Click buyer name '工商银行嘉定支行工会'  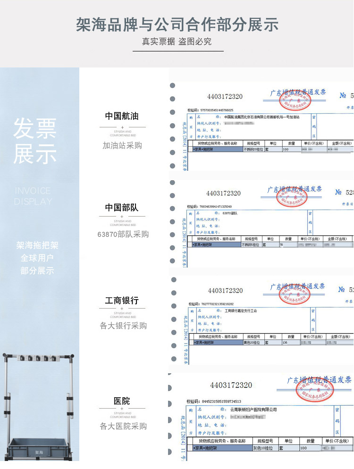[x=241, y=311]
